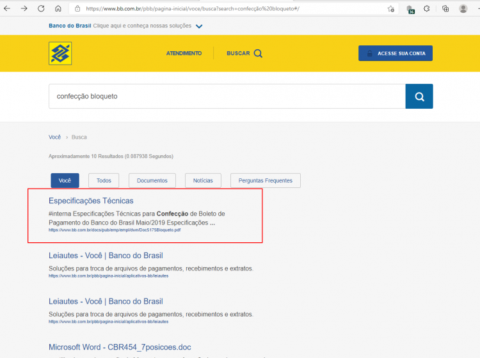Image resolution: width=480 pixels, height=358 pixels.
Task: Open the collections icon in toolbar
Action: (x=445, y=8)
